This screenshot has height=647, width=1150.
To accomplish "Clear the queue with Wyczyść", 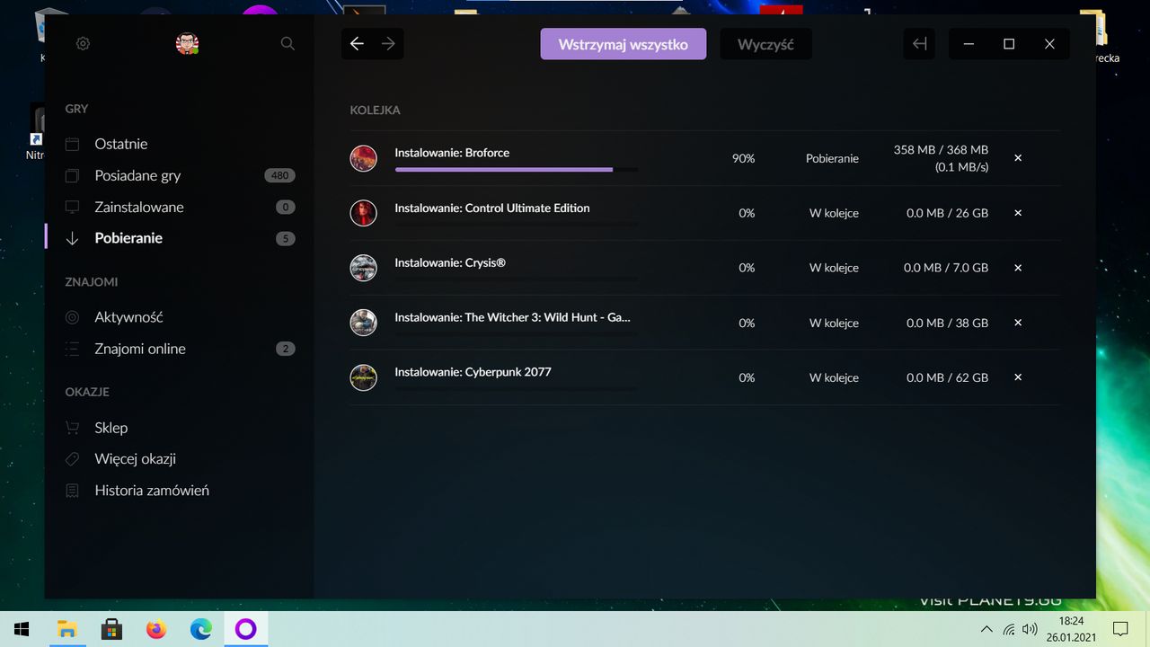I will point(765,44).
